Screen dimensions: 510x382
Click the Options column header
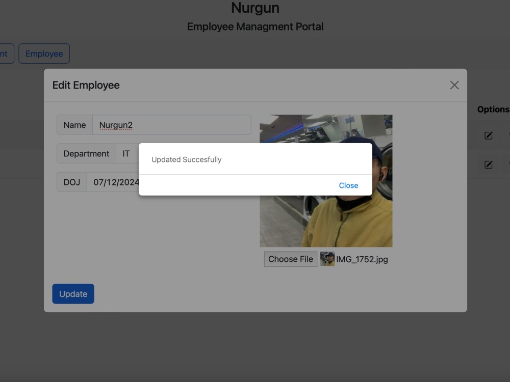(493, 110)
